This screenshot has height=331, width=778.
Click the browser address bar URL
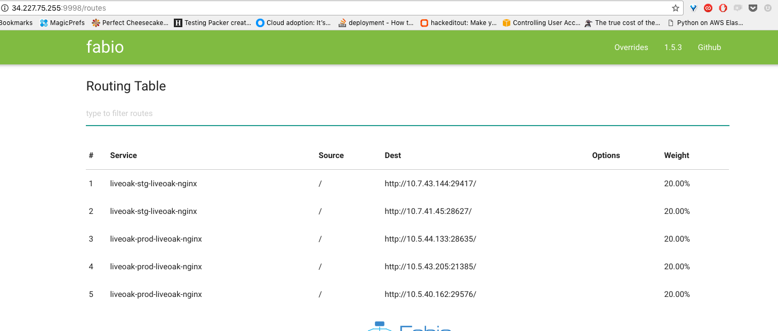59,8
